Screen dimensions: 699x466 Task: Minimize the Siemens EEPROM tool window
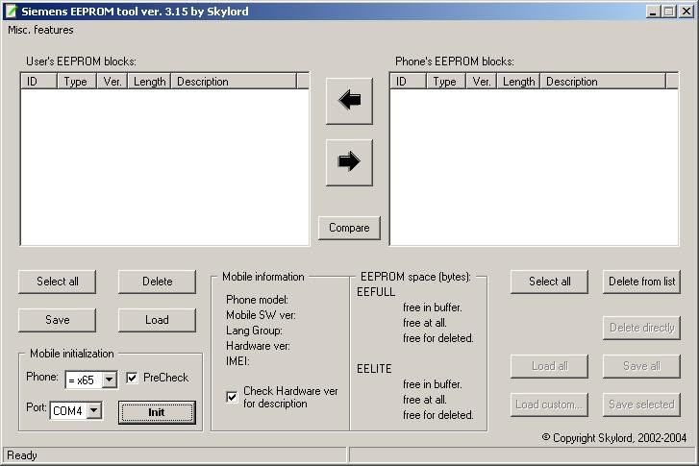pyautogui.click(x=653, y=12)
